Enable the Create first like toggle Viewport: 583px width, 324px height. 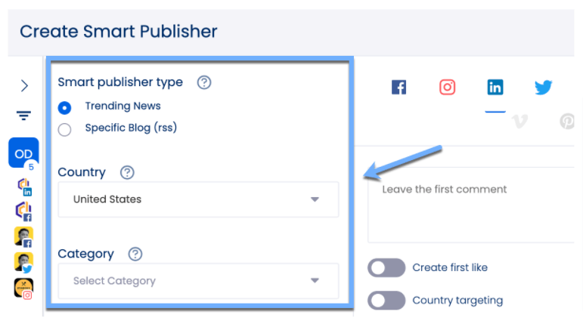click(386, 268)
